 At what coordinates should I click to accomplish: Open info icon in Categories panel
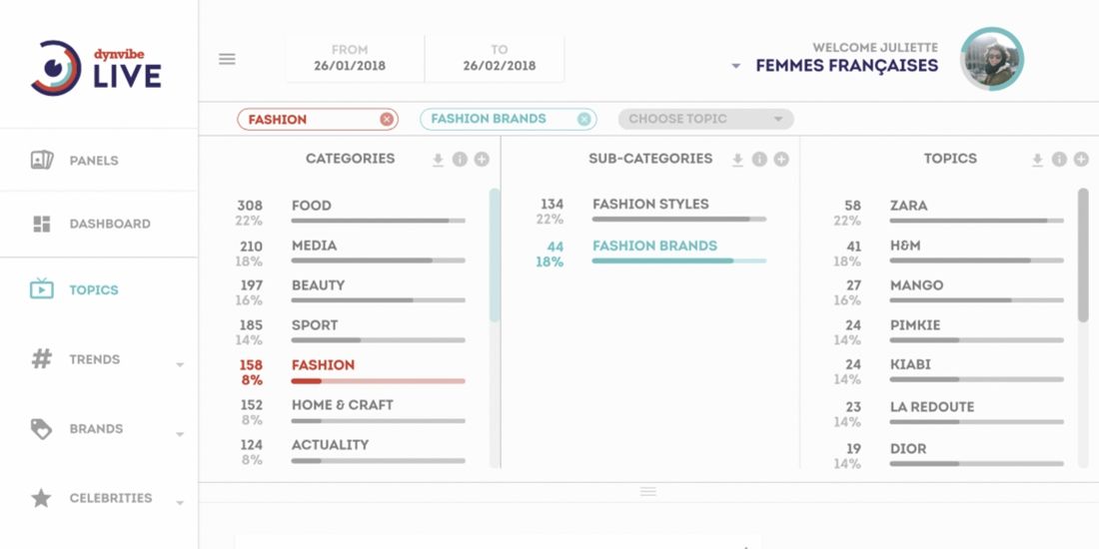coord(460,160)
